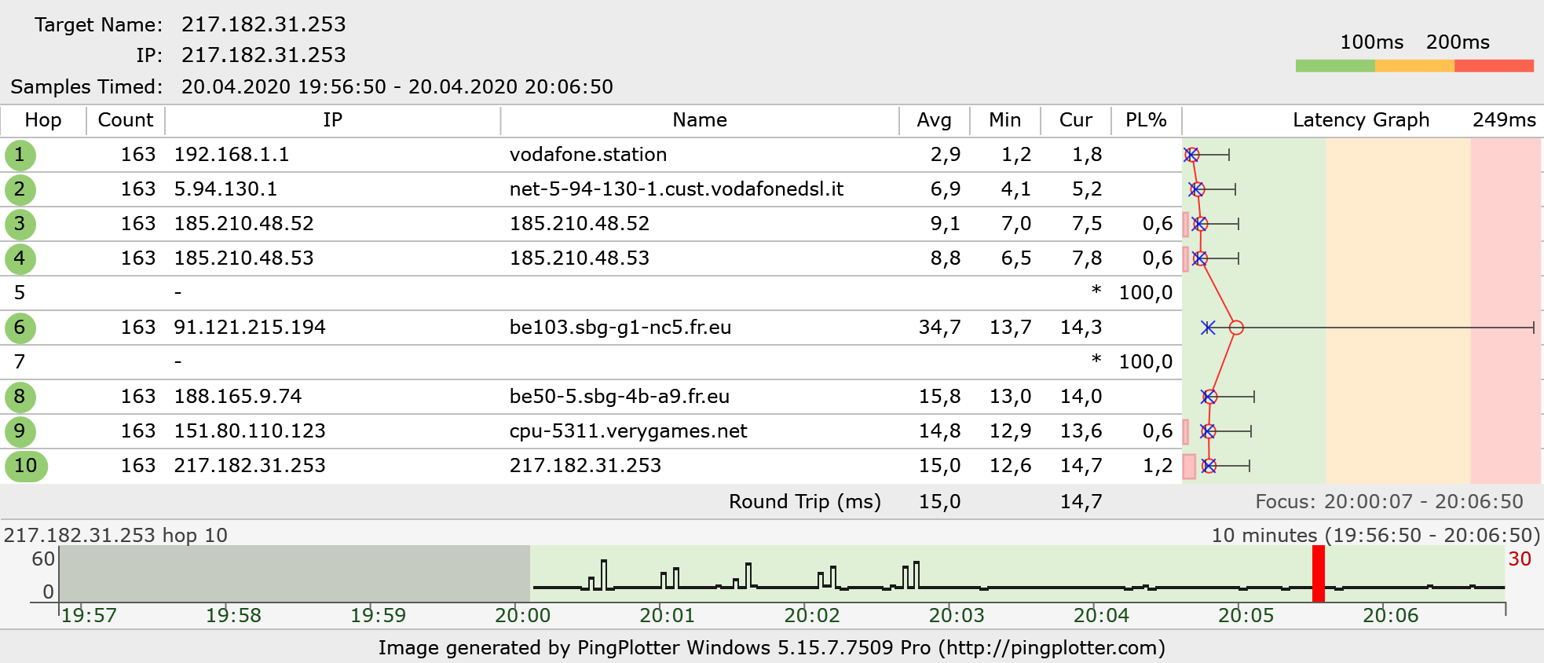
Task: Select the hop 2 green circle
Action: [20, 189]
